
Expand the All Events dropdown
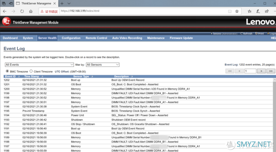39,65
